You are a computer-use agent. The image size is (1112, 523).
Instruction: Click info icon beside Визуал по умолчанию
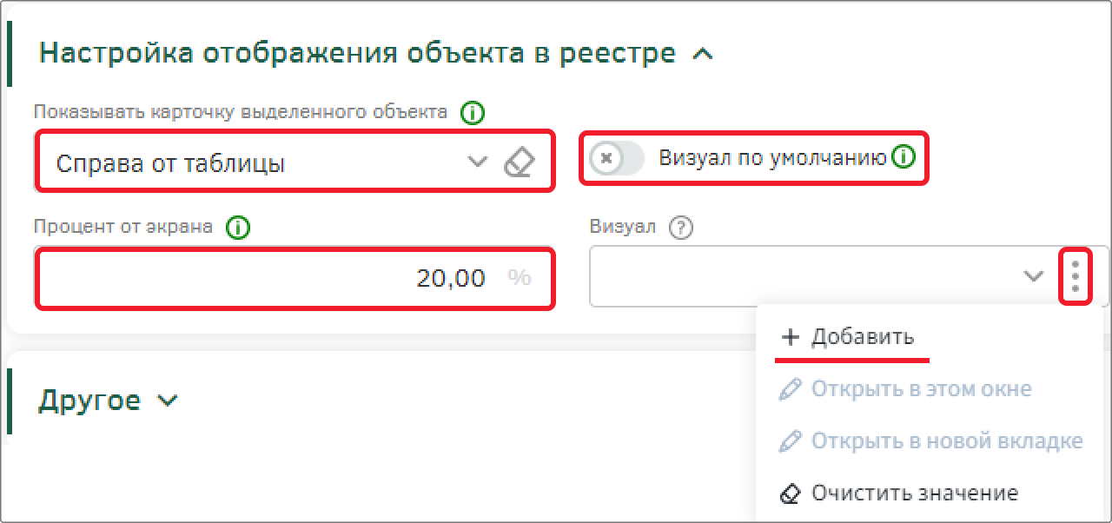(x=904, y=157)
